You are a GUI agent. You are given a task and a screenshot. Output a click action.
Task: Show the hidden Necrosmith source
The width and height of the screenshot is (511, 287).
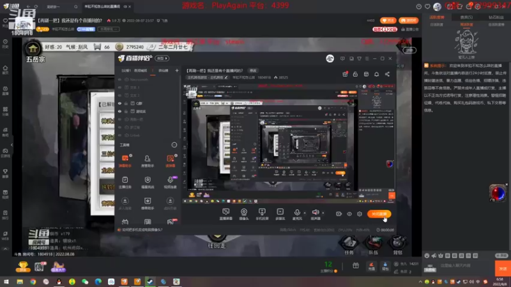119,79
